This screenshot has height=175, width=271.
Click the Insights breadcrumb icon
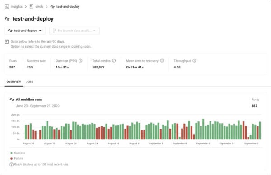tap(7, 7)
